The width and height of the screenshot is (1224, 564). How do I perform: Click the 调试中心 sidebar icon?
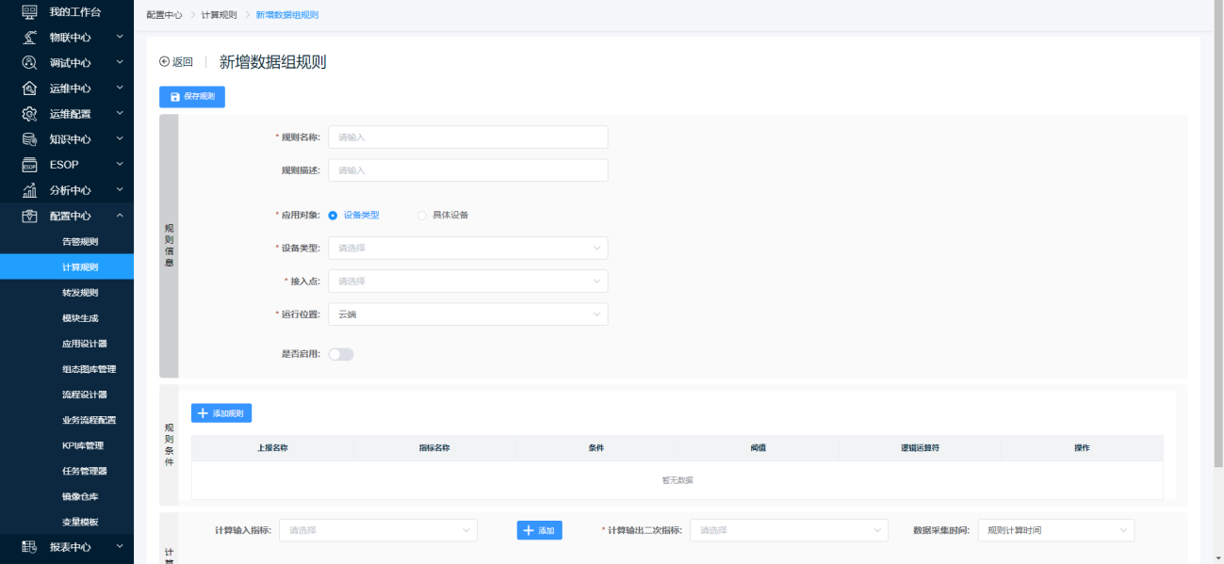pos(29,63)
